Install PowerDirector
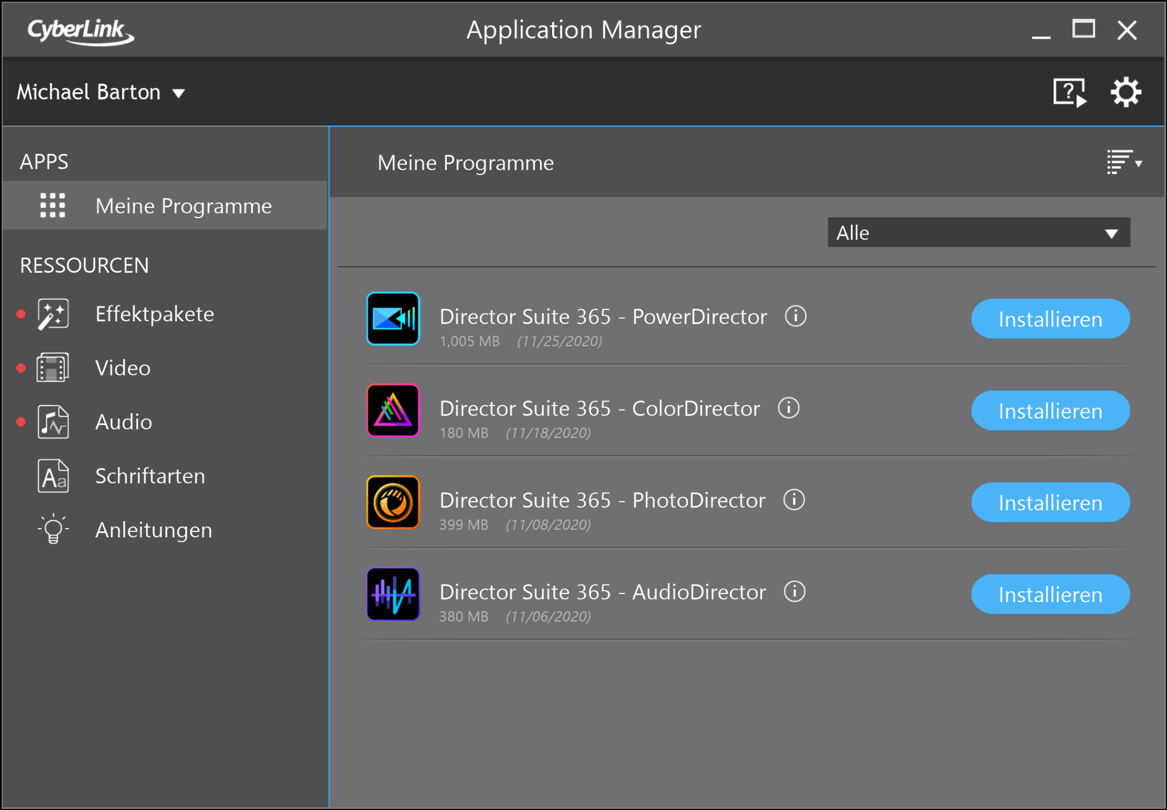The height and width of the screenshot is (810, 1167). click(x=1050, y=319)
